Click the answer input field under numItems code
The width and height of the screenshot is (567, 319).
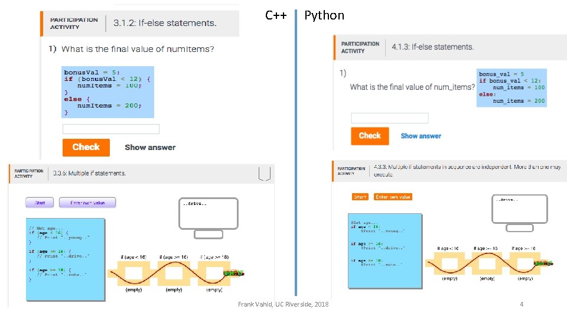(x=111, y=129)
